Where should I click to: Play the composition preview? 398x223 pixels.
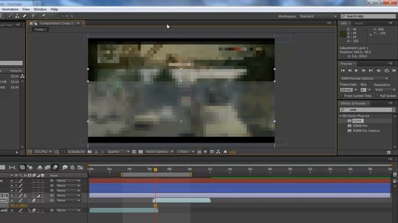pyautogui.click(x=356, y=71)
